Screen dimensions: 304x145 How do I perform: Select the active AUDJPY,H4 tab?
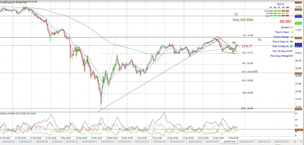point(229,142)
